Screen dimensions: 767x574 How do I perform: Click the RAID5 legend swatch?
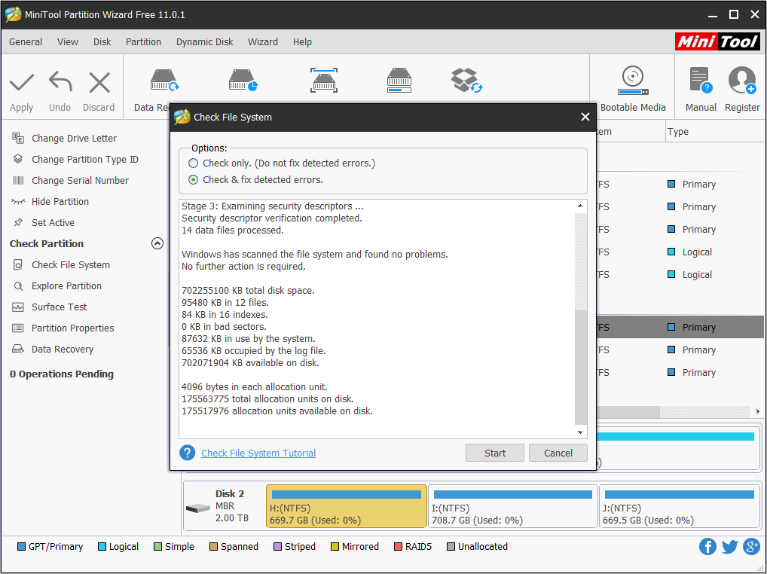coord(398,547)
